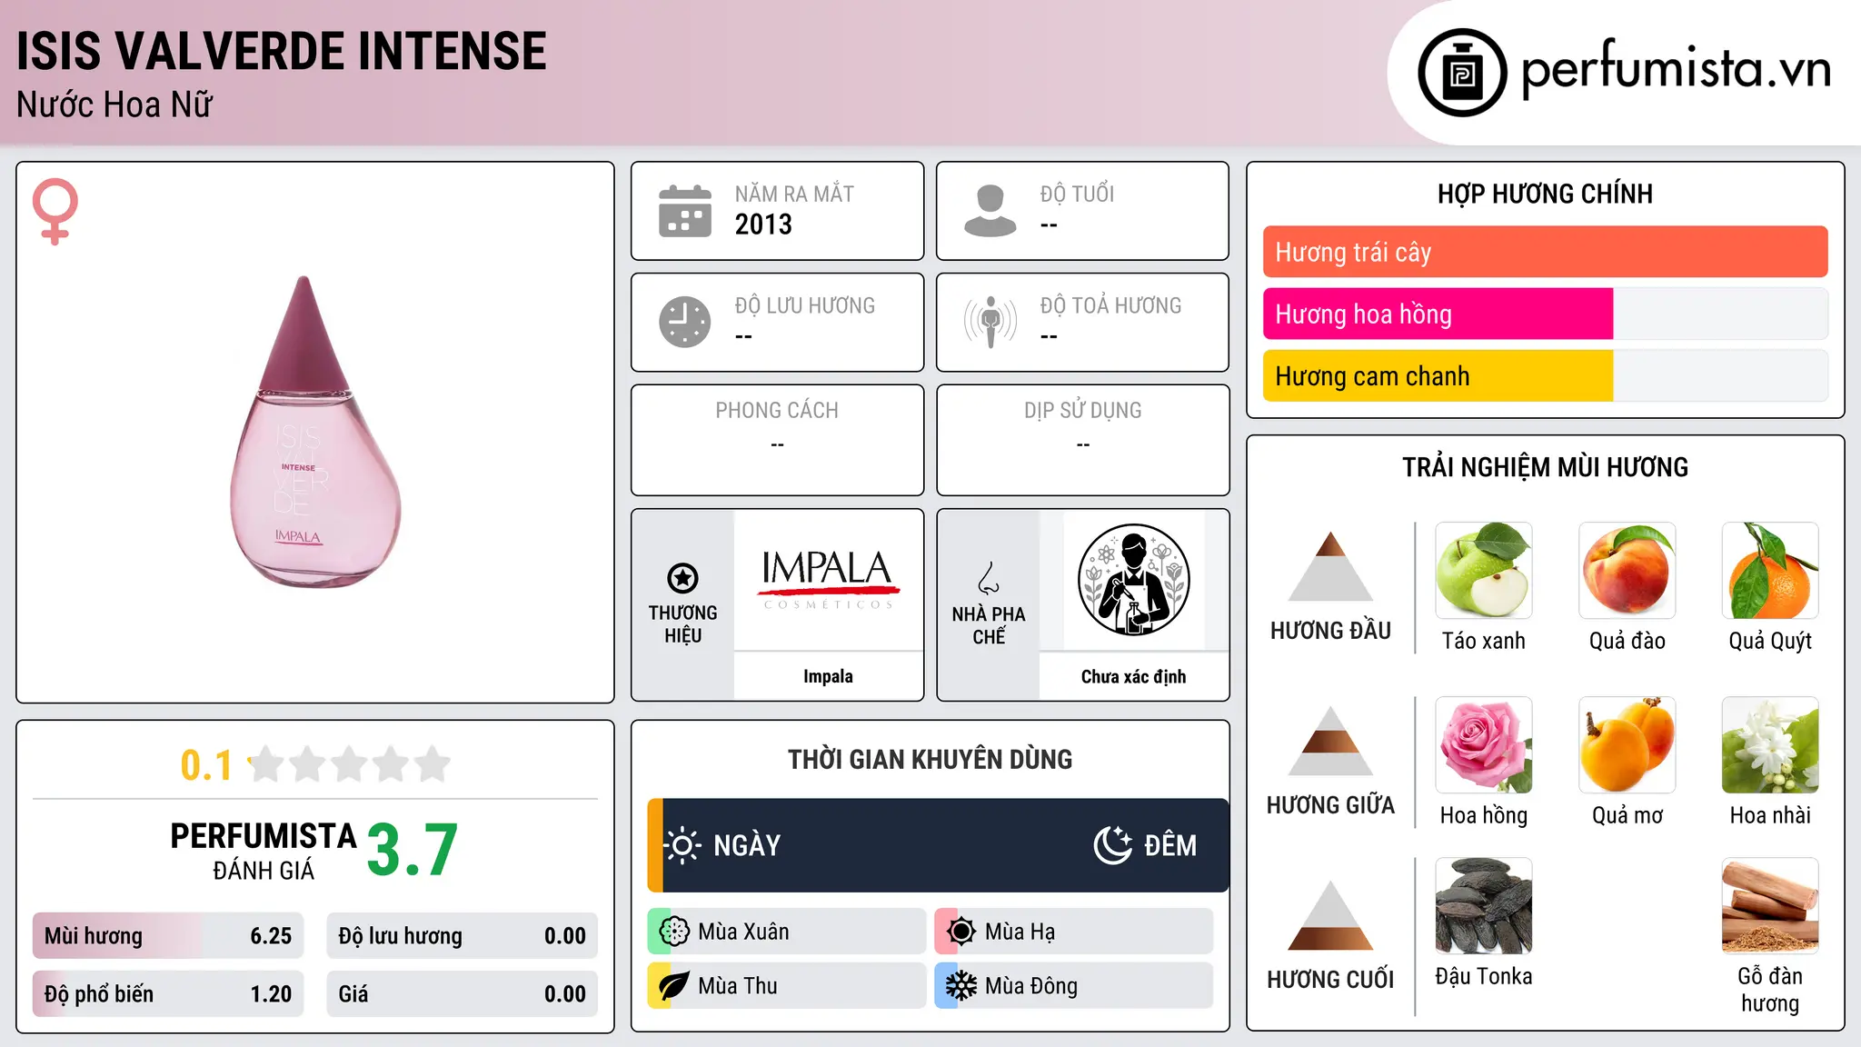Click the leaf icon for Mùa Thu

click(x=674, y=985)
